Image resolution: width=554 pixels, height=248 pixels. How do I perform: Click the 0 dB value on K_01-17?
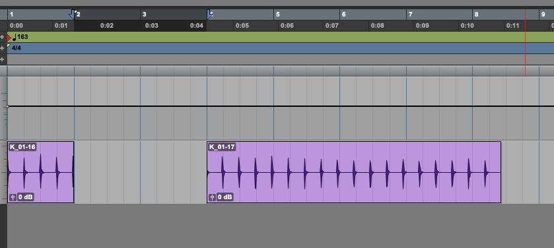click(x=225, y=197)
